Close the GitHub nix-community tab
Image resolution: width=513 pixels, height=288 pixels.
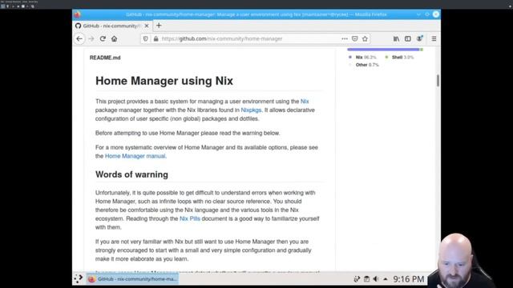pos(147,26)
